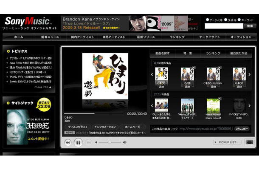
Task: Select the last ひまわり thumbnail in other works
Action: tap(239, 74)
